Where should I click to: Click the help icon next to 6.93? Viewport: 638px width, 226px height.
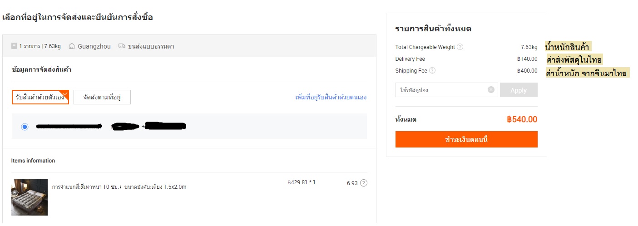coord(364,183)
